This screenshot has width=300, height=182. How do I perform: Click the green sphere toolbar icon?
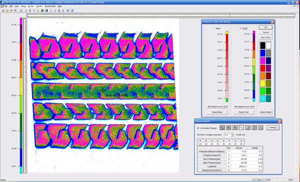point(42,10)
